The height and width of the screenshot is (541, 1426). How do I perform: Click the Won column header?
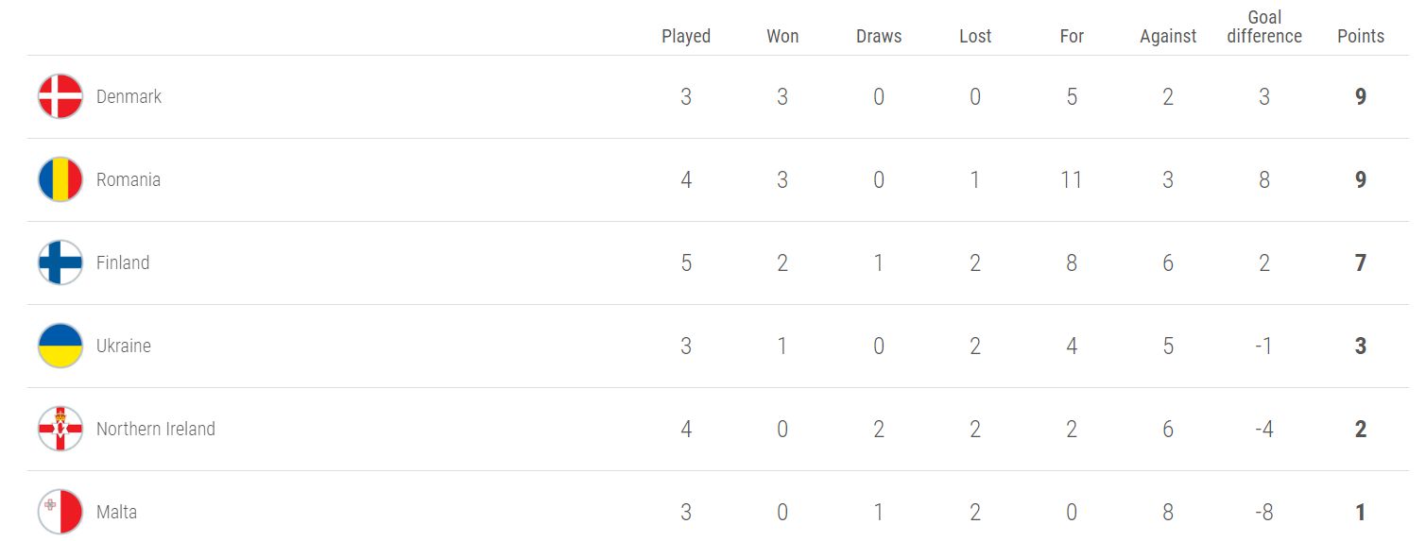pos(782,36)
